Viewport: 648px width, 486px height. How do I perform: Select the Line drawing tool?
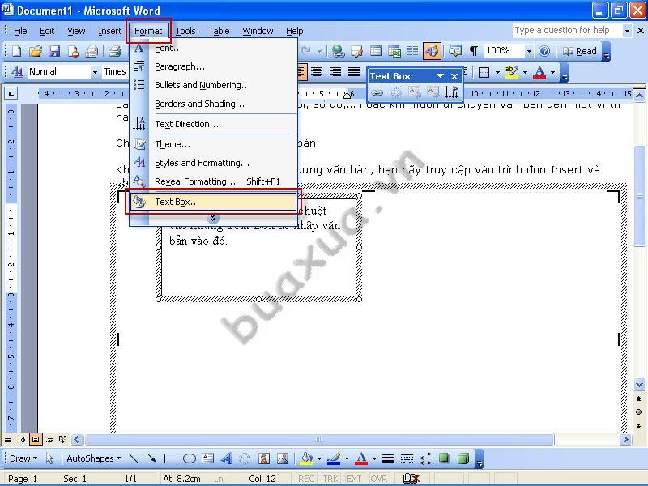(133, 458)
